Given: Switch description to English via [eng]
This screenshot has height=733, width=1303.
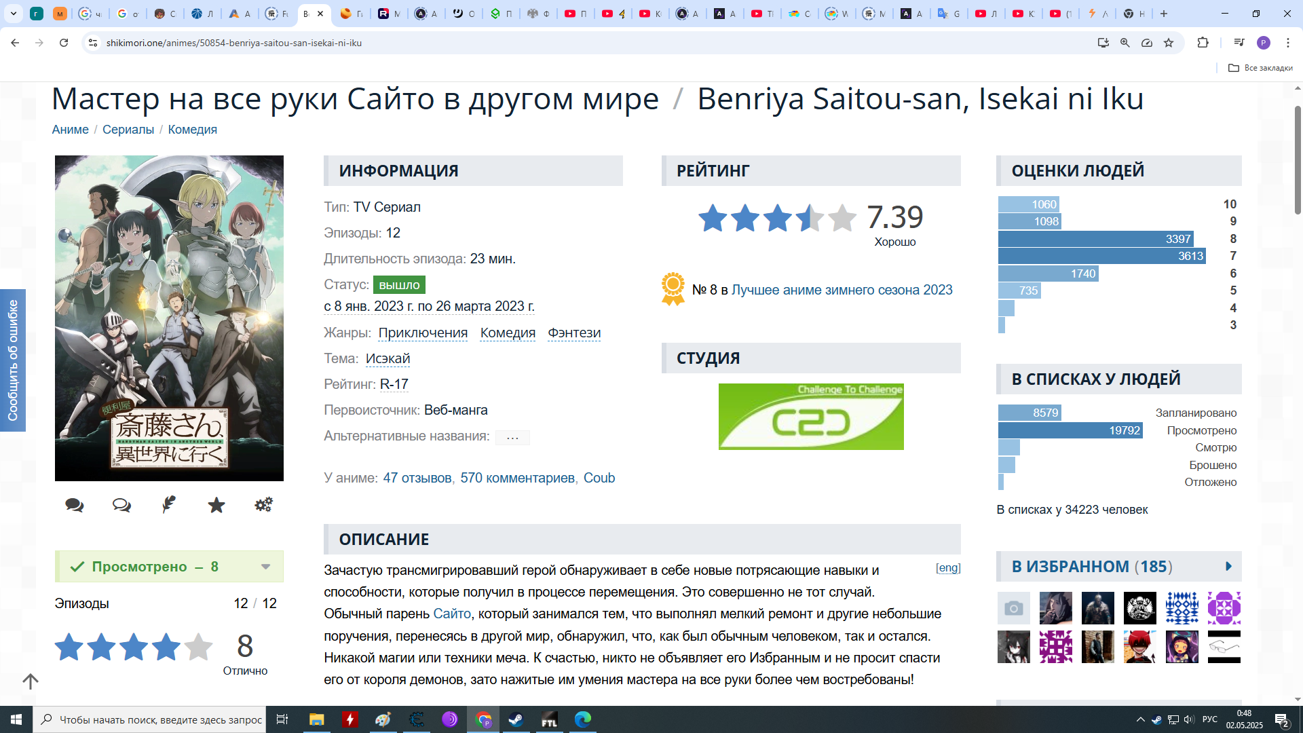Looking at the screenshot, I should click(948, 567).
